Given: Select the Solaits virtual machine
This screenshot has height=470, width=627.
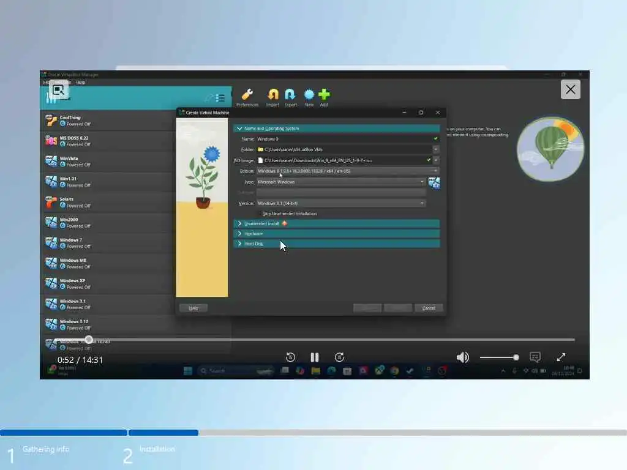Looking at the screenshot, I should 108,202.
